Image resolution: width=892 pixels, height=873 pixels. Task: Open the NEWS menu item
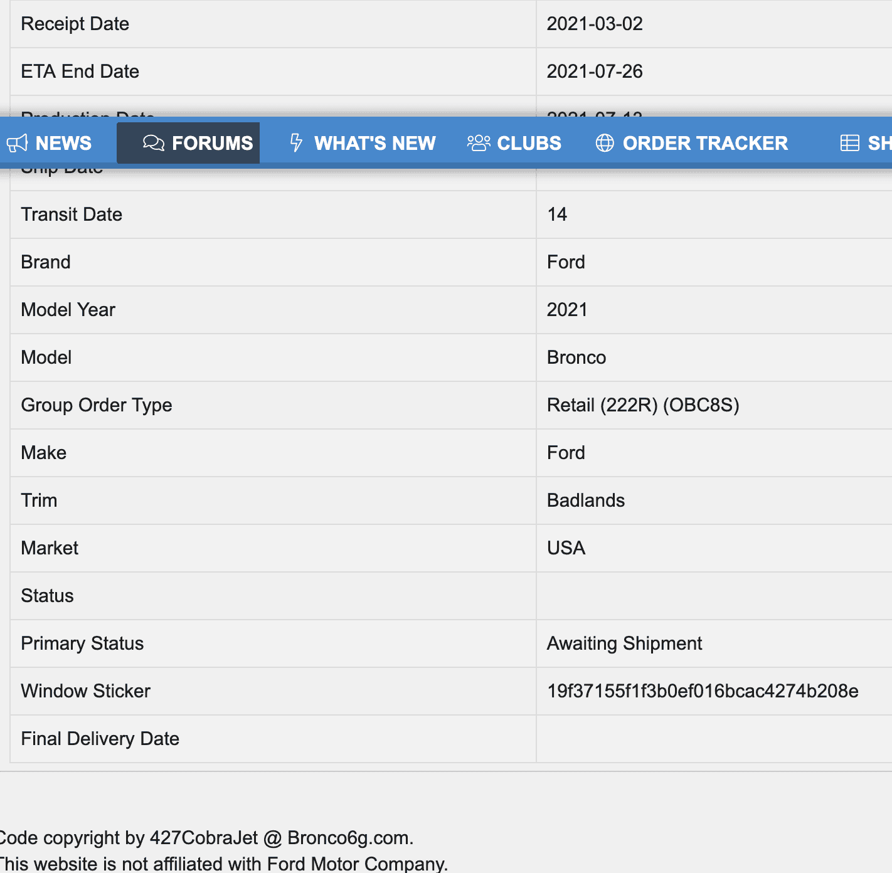click(49, 143)
